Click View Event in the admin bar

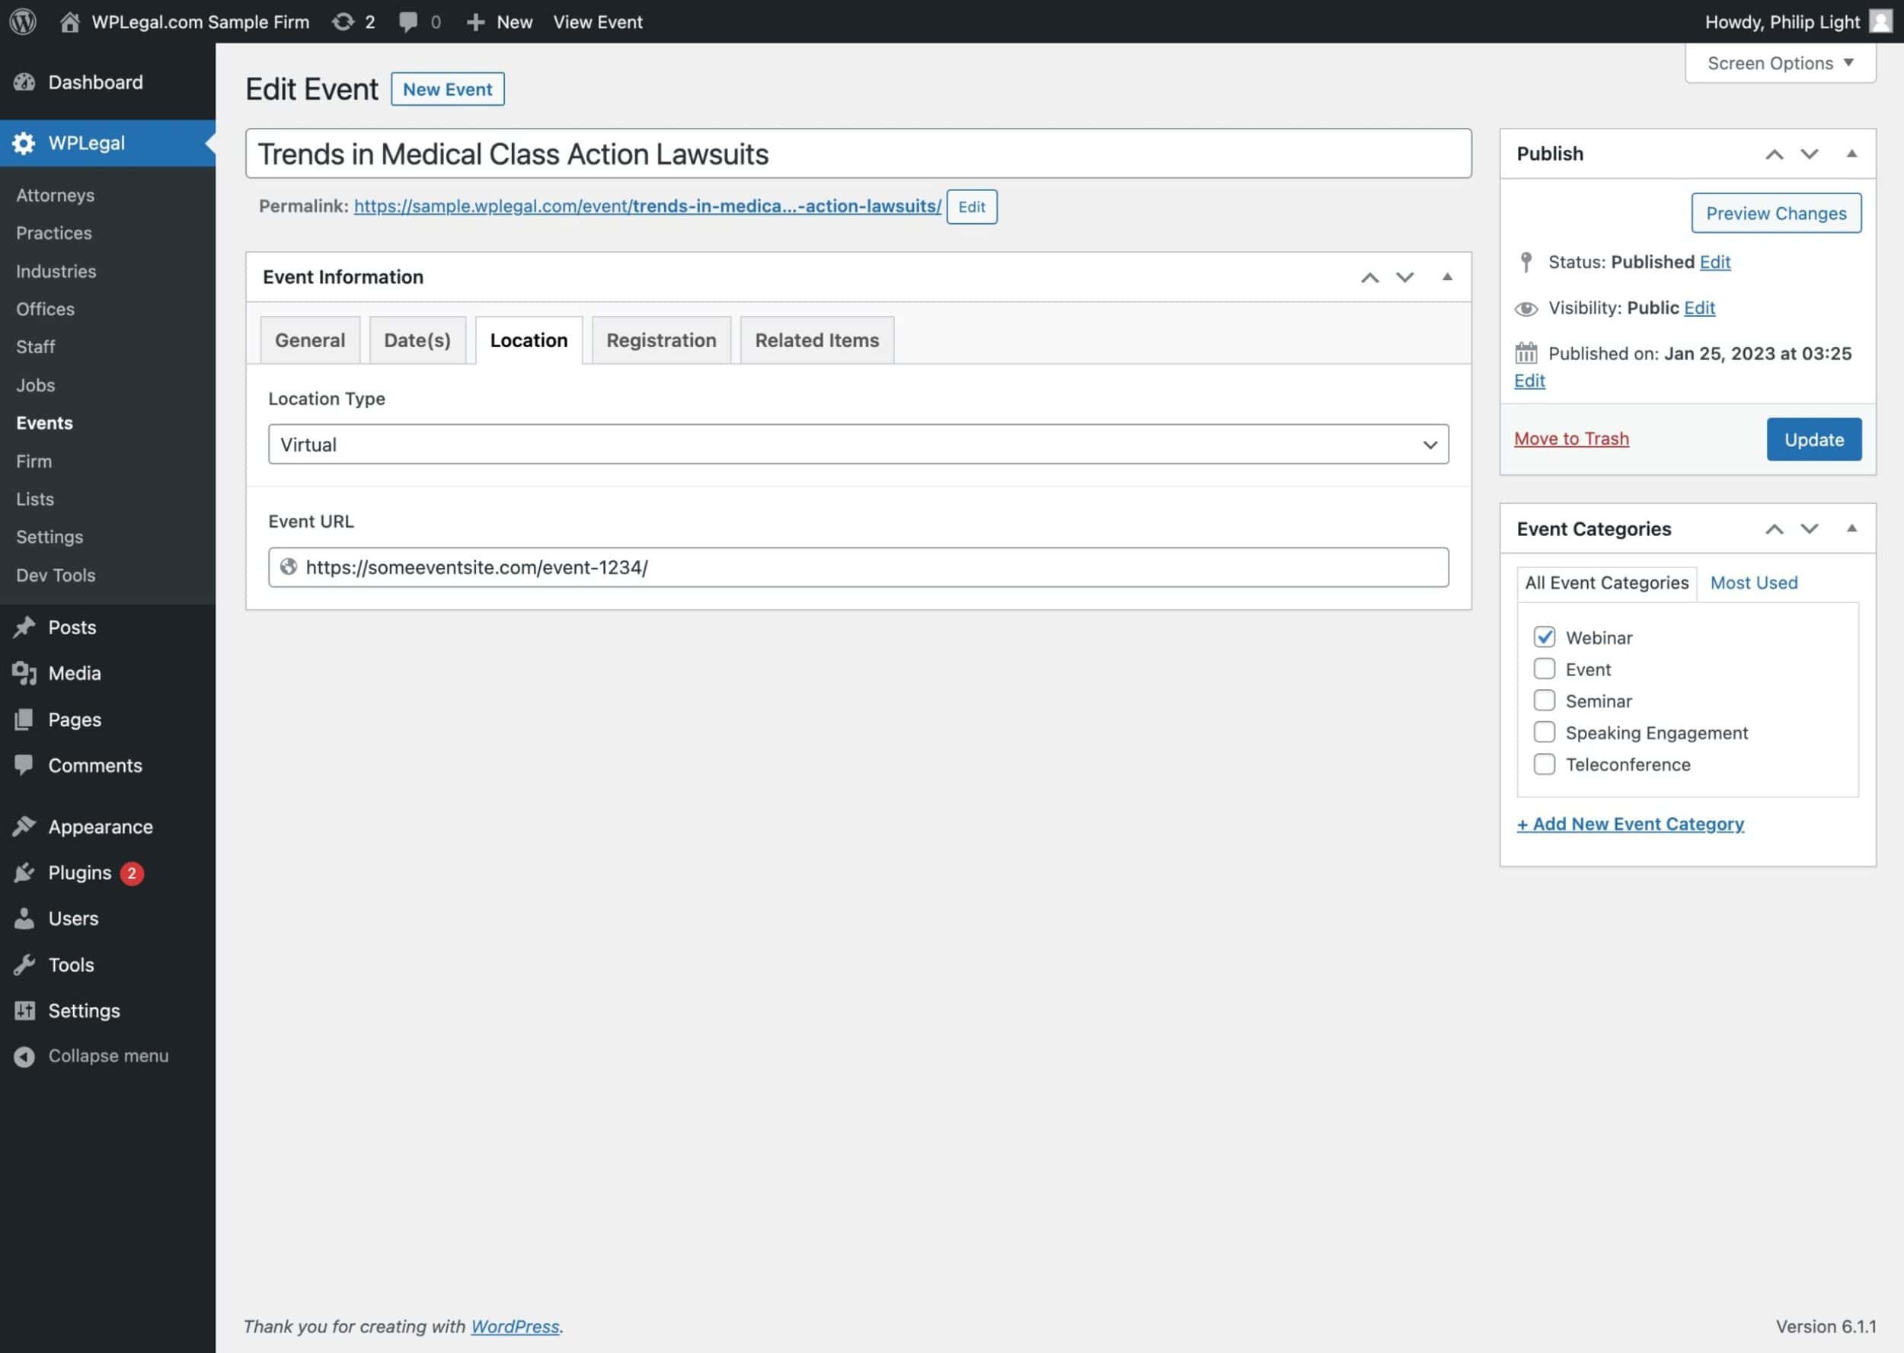point(597,21)
